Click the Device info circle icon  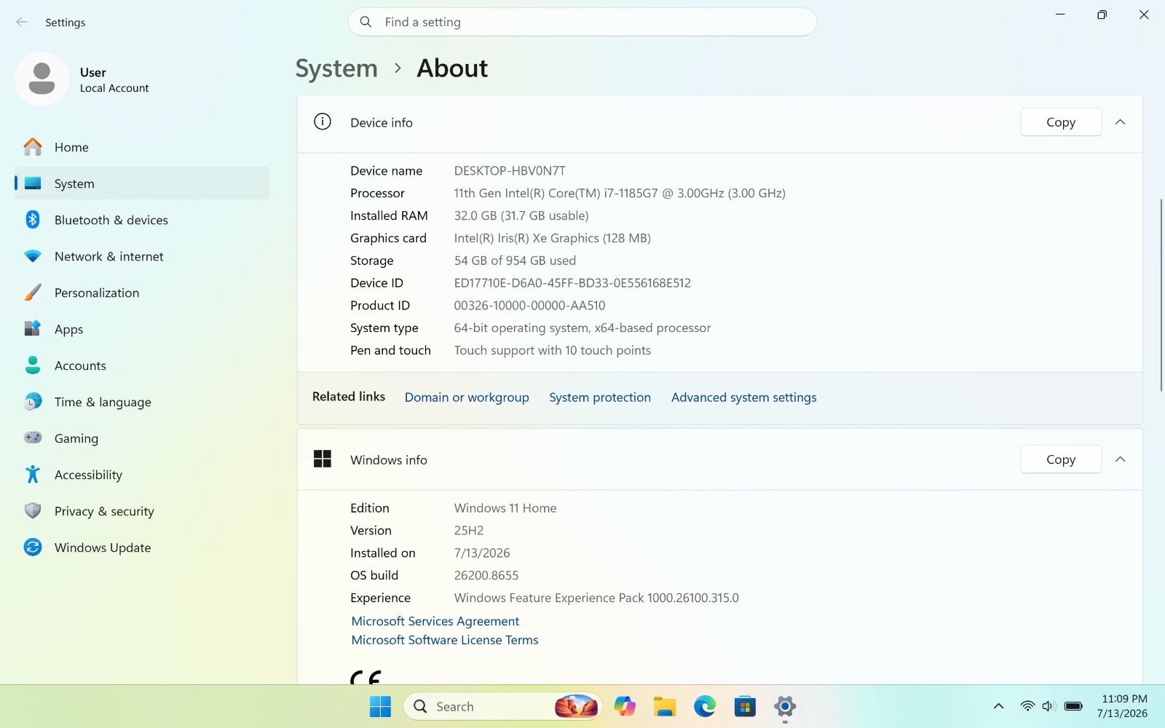point(323,122)
